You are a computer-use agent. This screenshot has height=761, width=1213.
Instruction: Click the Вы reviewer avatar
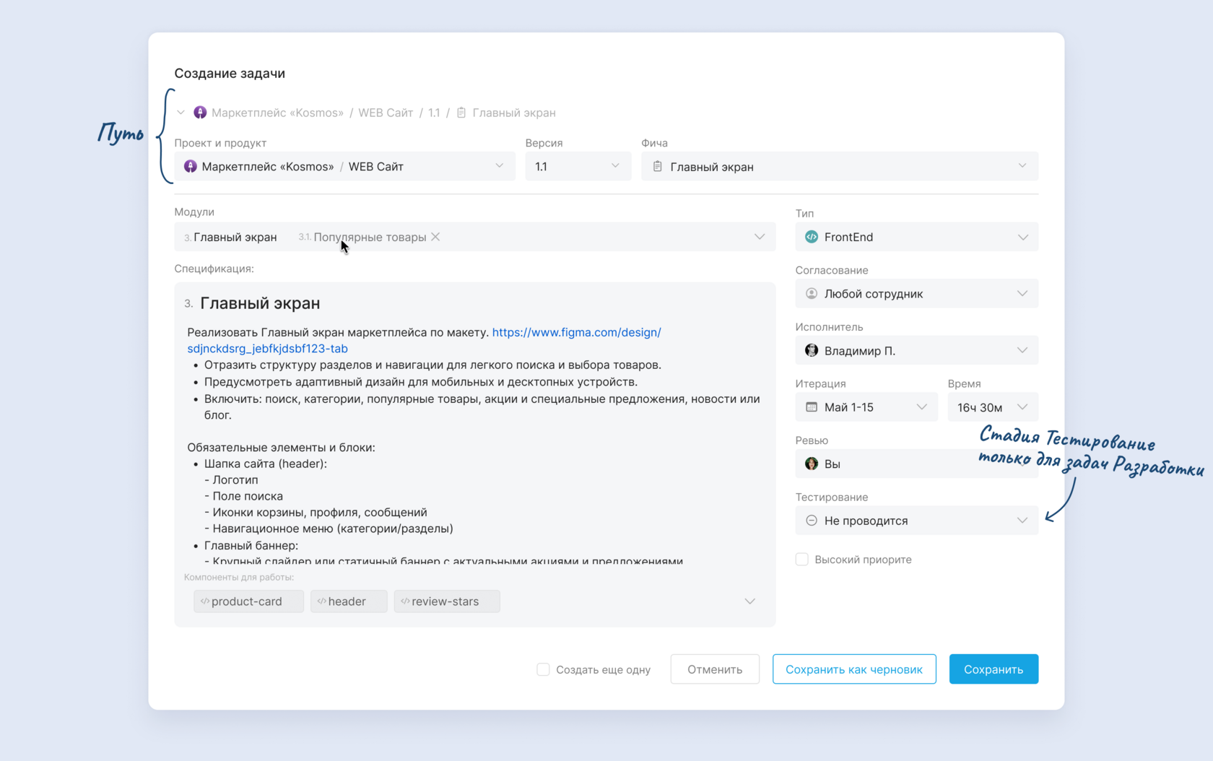point(812,464)
